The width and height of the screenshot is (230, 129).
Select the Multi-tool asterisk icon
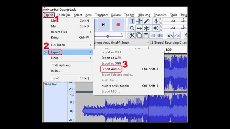point(146,28)
